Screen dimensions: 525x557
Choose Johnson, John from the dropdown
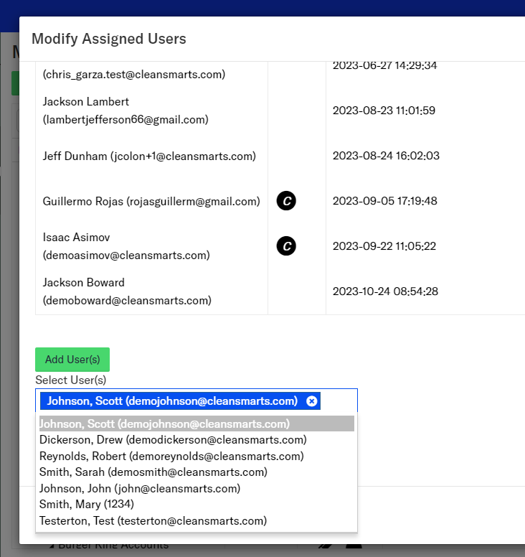click(x=140, y=489)
